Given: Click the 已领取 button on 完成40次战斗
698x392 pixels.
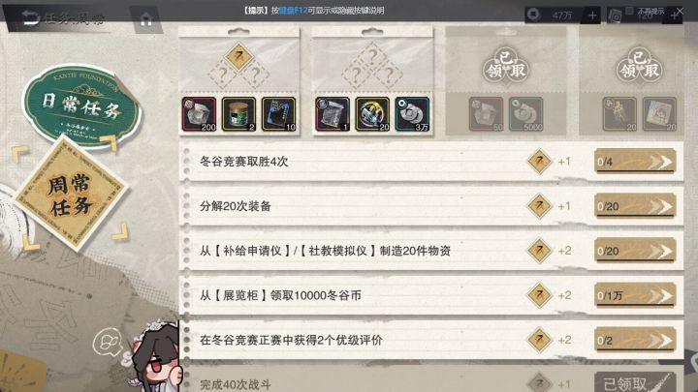Looking at the screenshot, I should 635,383.
